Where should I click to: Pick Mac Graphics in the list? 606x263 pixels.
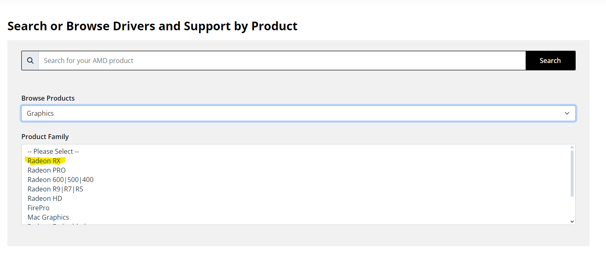click(48, 217)
